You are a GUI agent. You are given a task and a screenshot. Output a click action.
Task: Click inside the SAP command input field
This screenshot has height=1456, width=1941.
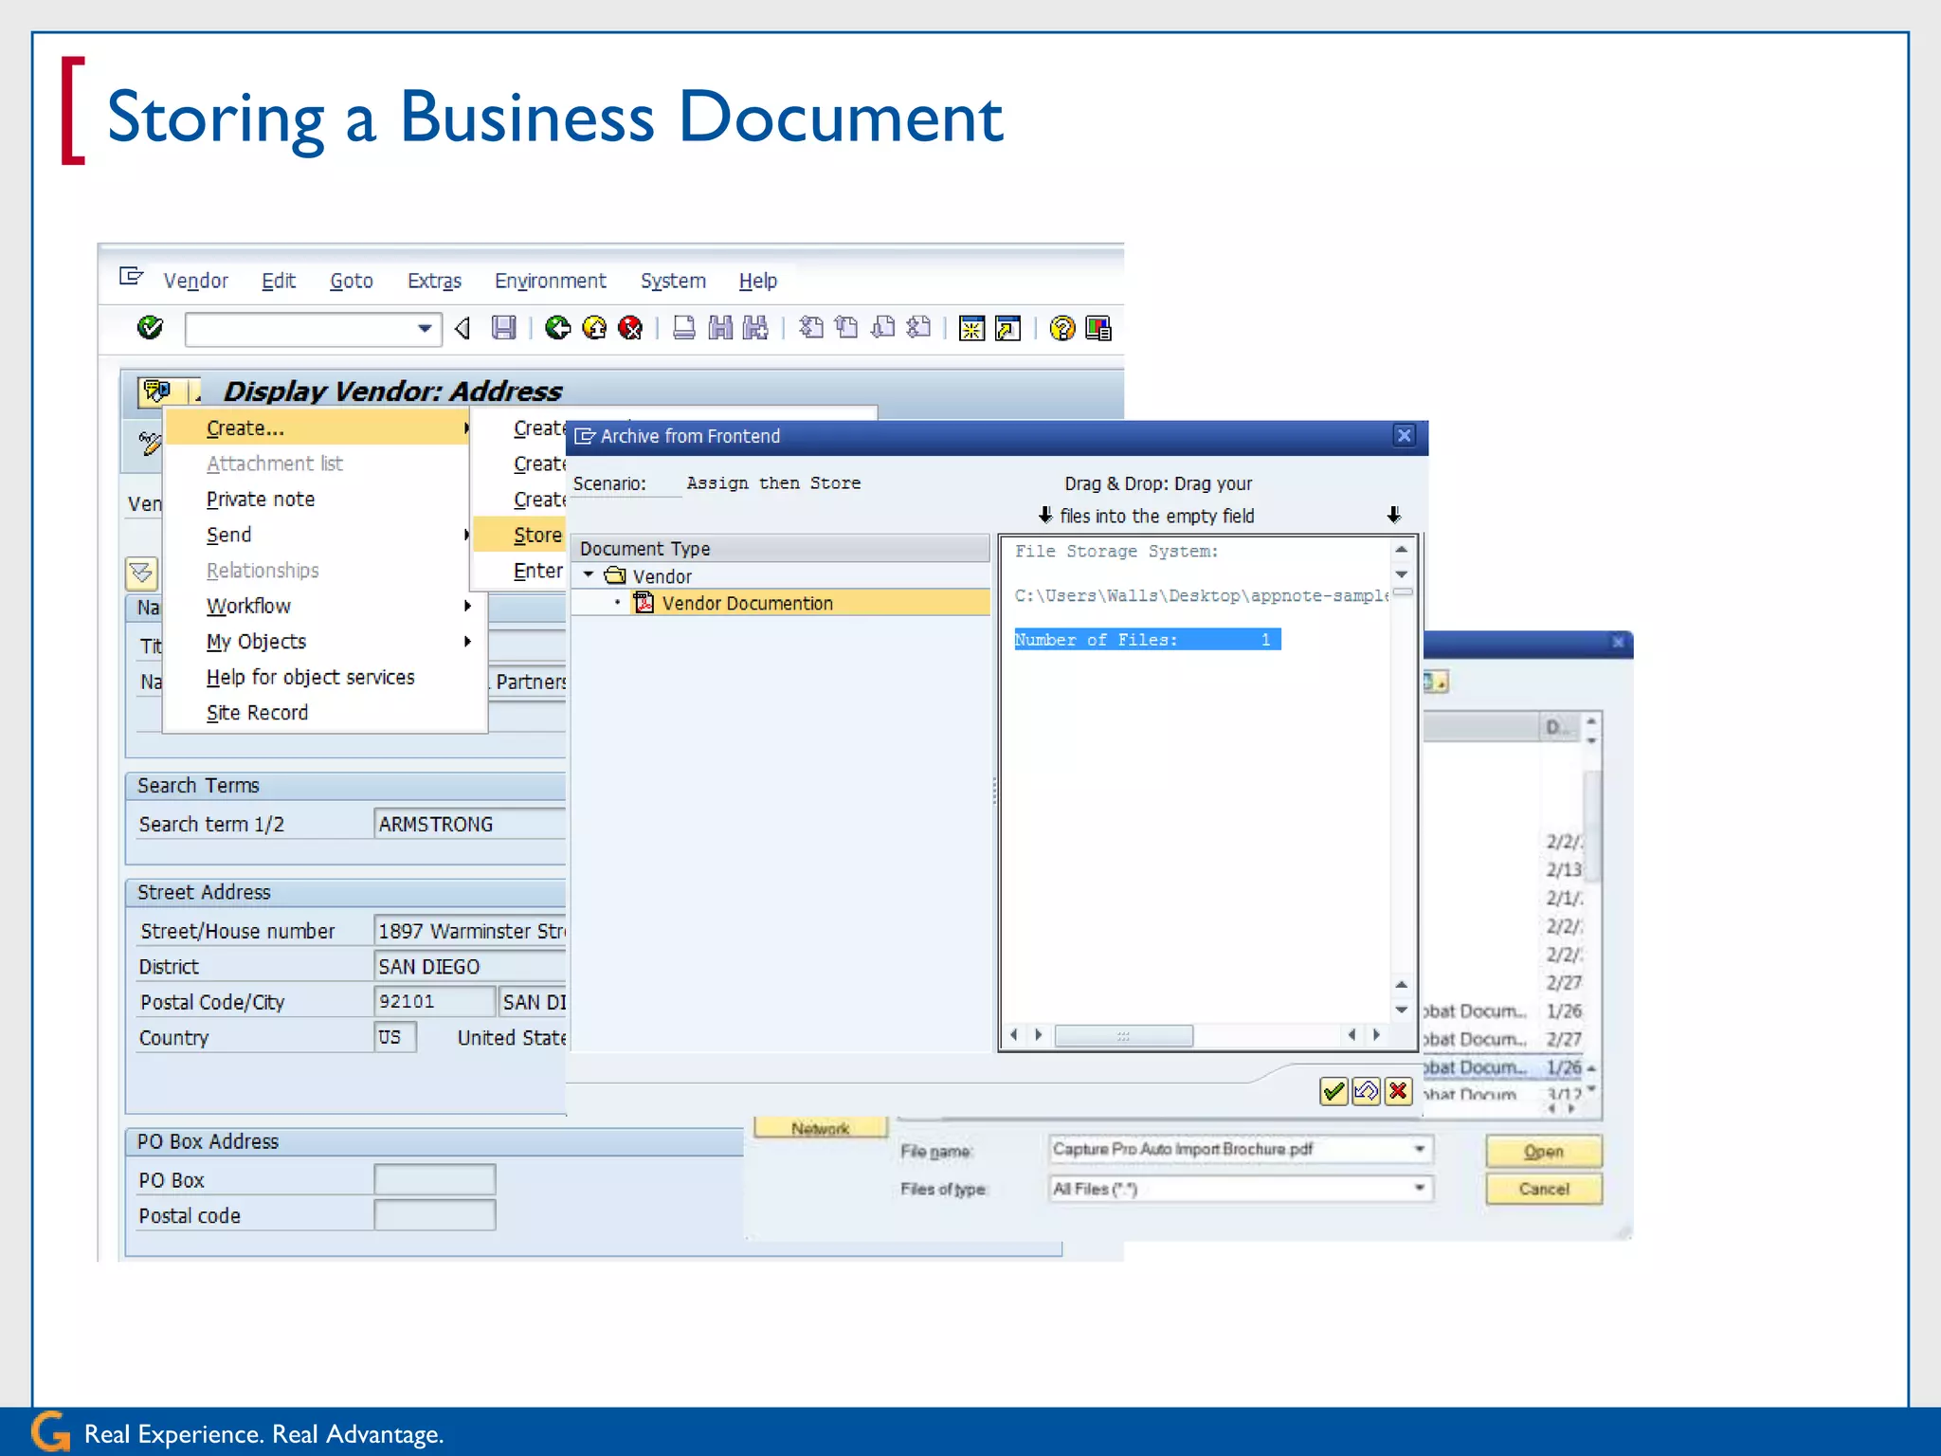[301, 329]
